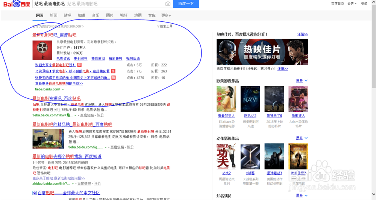376x200 pixels.
Task: Select the 新闻 tab
Action: coord(53,15)
